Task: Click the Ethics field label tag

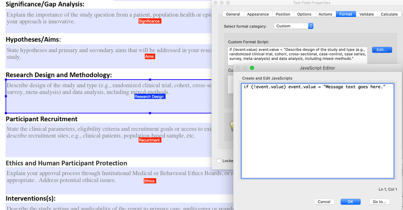Action: pyautogui.click(x=150, y=181)
